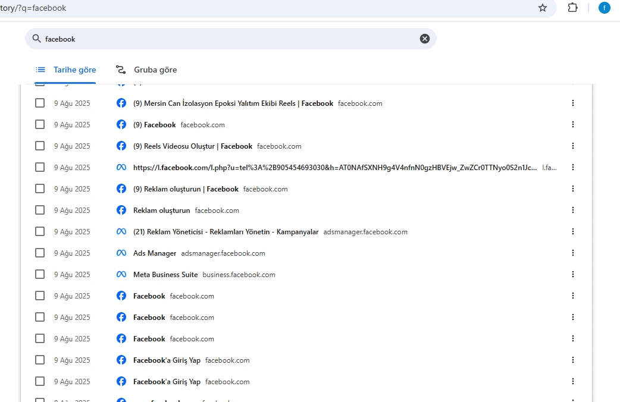
Task: Click Meta favicon of Ads Manager entry
Action: coord(121,253)
